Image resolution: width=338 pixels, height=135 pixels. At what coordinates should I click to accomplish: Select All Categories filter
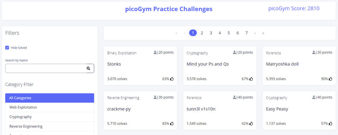coord(50,98)
